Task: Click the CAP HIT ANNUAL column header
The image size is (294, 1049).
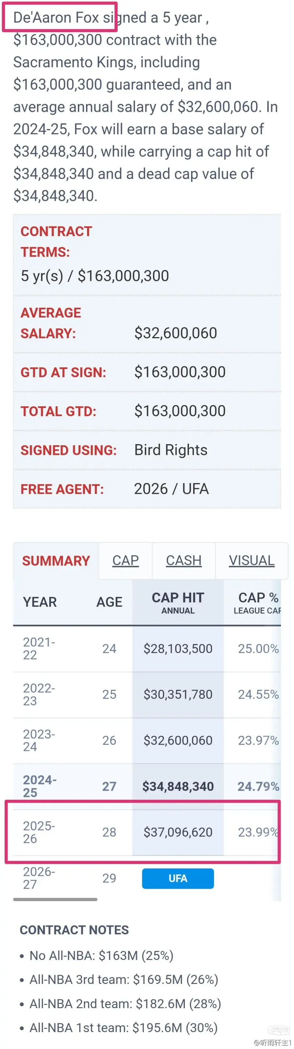Action: tap(178, 603)
